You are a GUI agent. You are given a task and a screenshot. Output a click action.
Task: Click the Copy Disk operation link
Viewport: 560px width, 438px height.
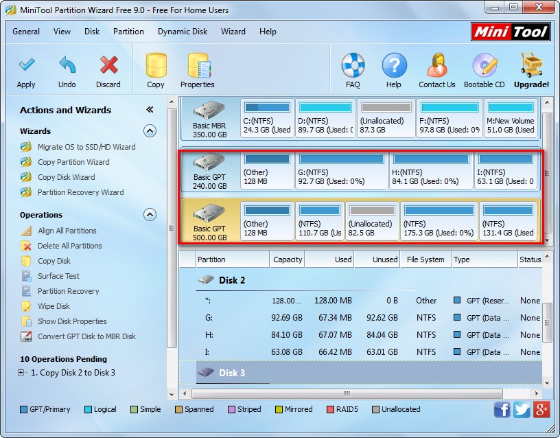54,261
